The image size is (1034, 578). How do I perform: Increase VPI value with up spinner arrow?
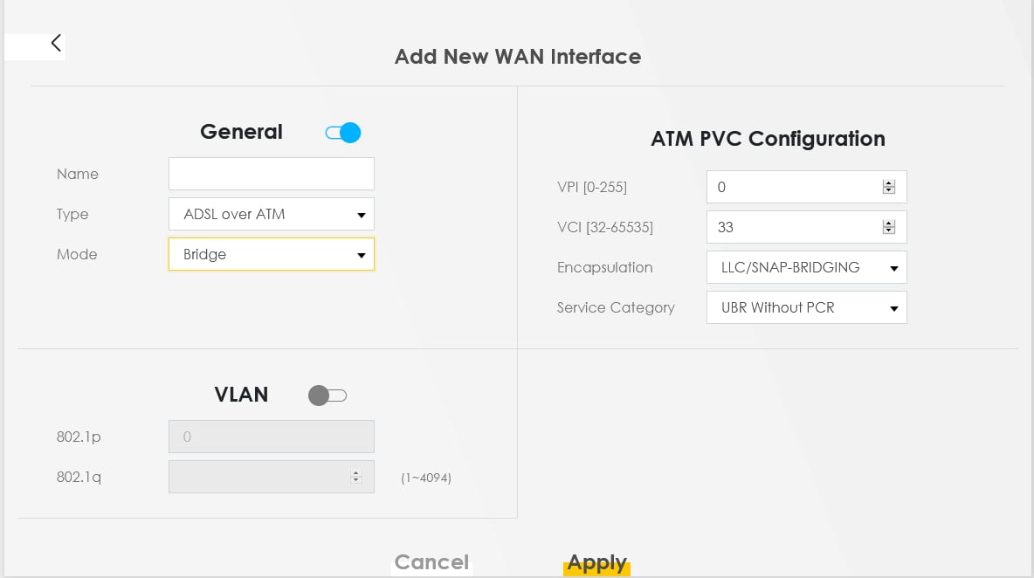889,183
